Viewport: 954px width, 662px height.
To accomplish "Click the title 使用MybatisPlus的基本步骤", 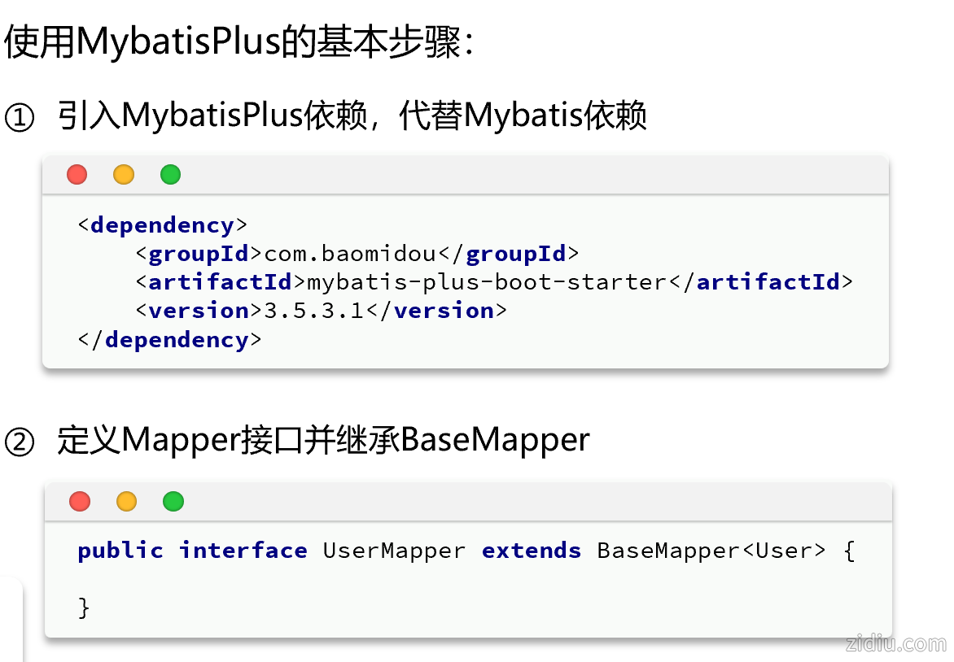I will coord(238,42).
